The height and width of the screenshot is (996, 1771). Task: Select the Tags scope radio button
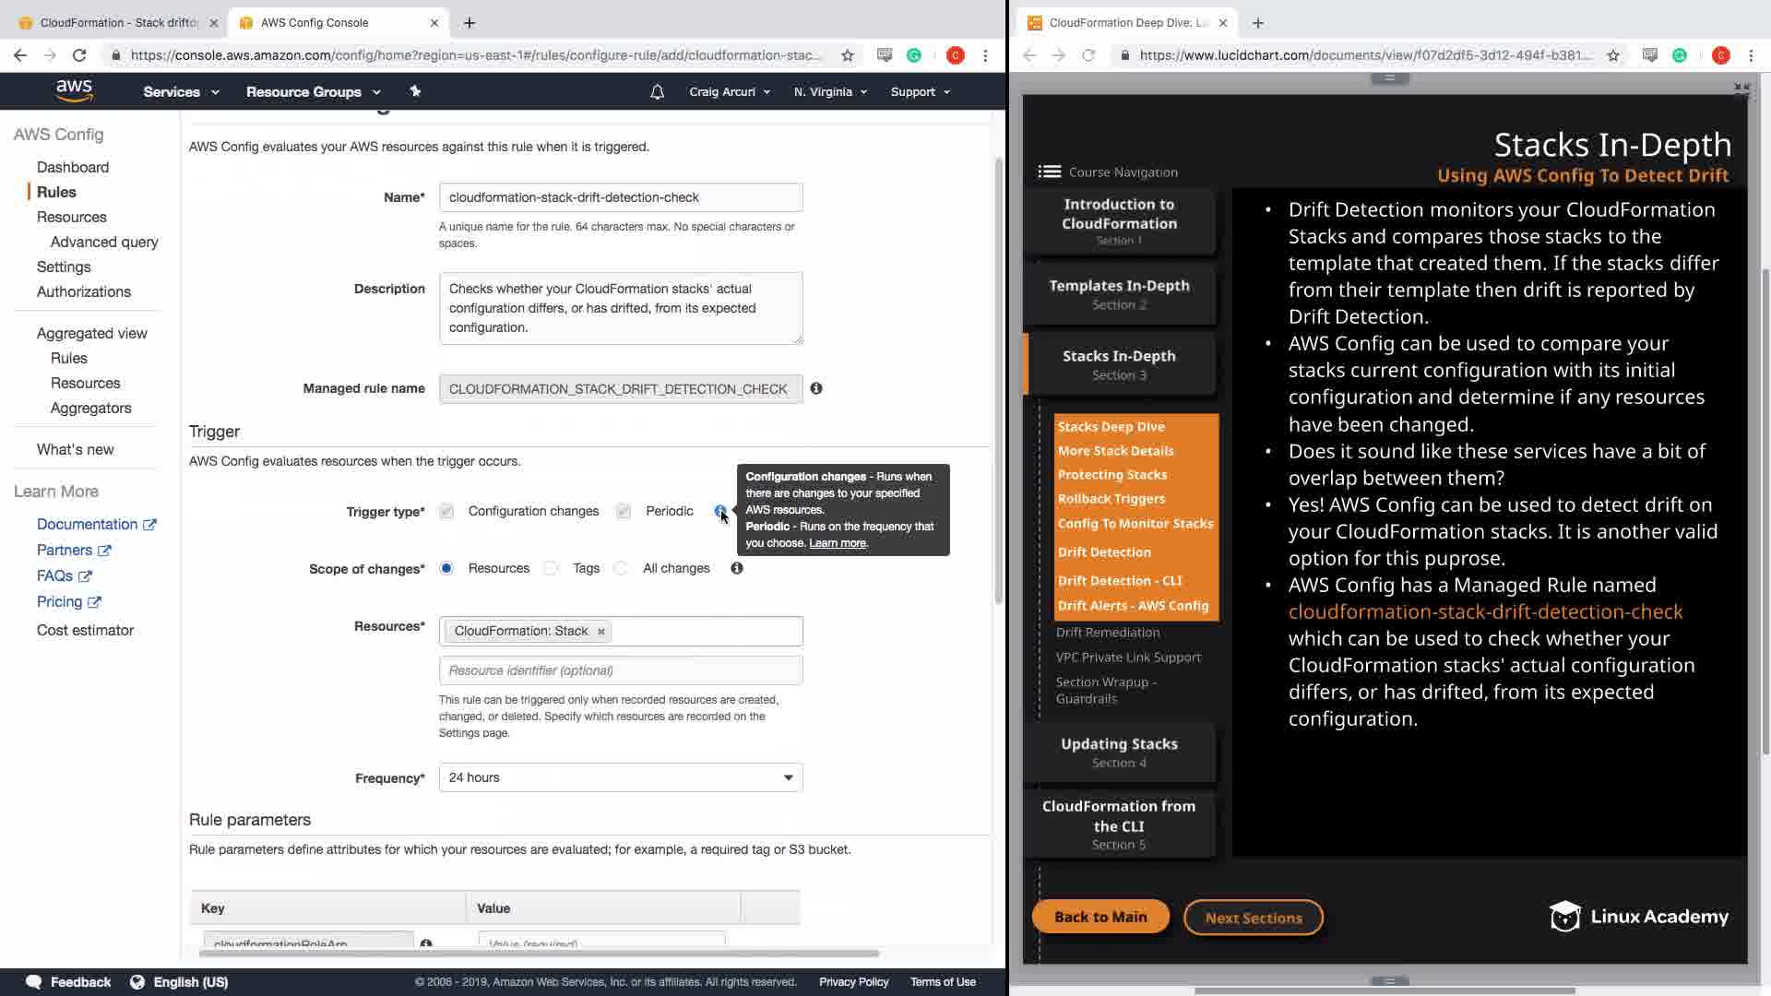click(551, 568)
